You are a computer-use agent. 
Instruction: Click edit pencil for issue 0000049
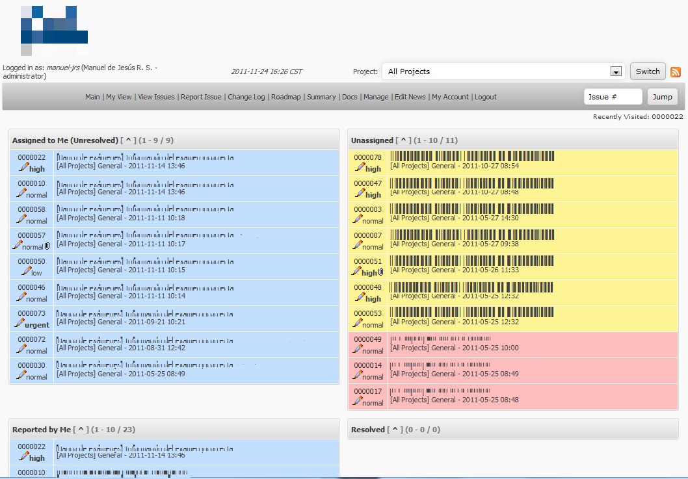point(358,349)
